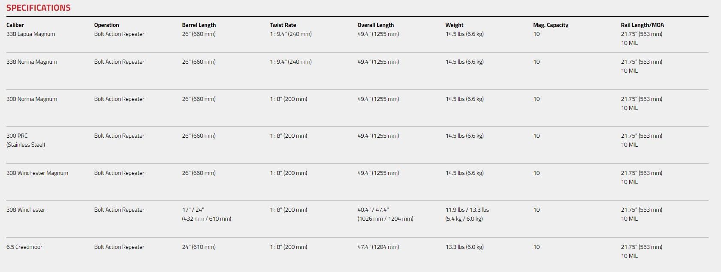
Task: Select the 300 Norma Magnum row label
Action: click(32, 99)
